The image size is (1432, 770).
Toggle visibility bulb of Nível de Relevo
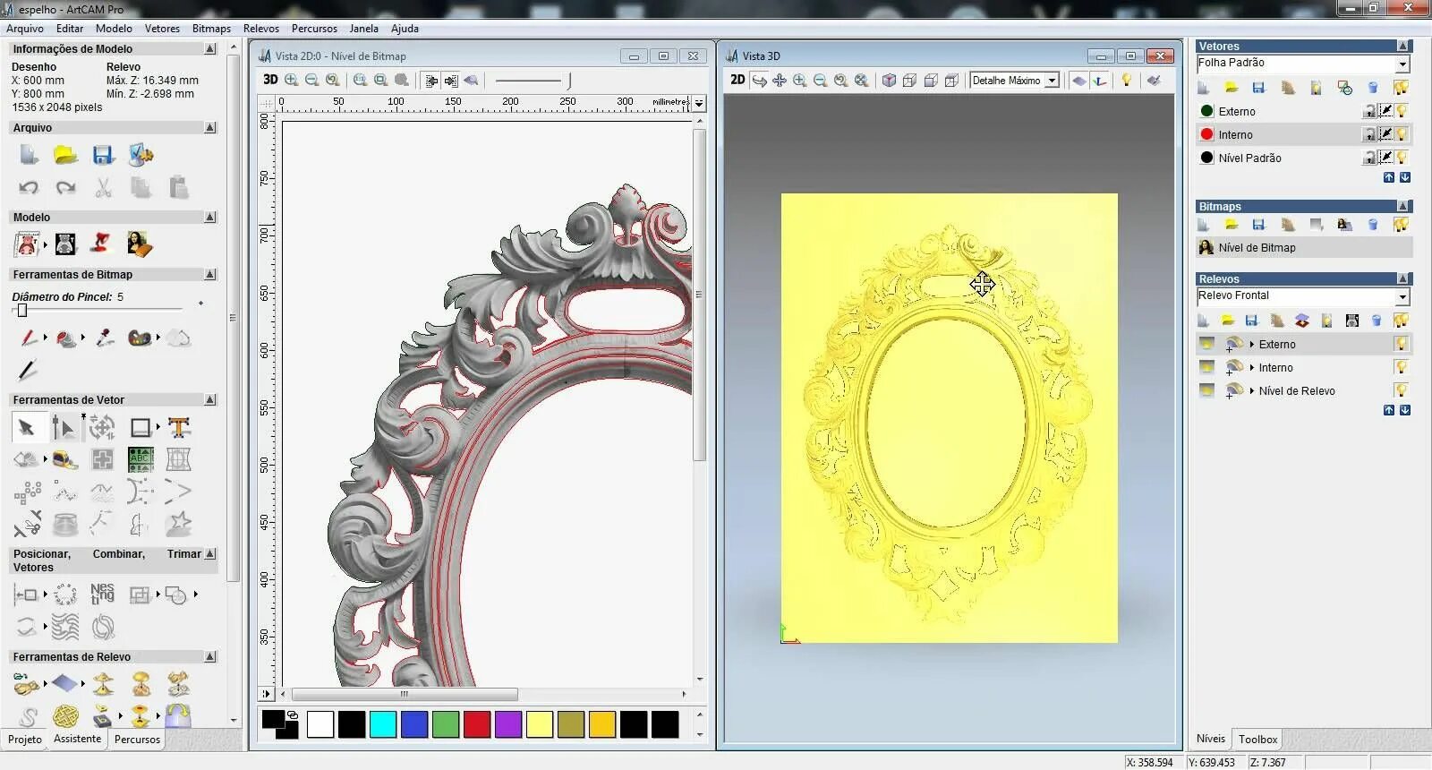(x=1401, y=390)
